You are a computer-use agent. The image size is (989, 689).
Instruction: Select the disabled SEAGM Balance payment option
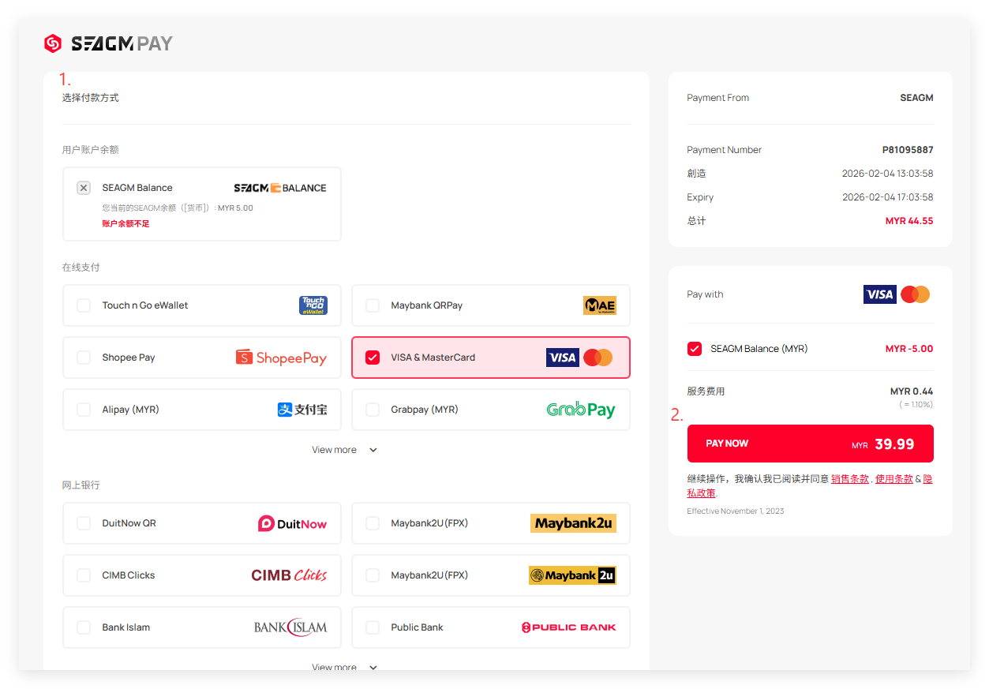tap(84, 188)
